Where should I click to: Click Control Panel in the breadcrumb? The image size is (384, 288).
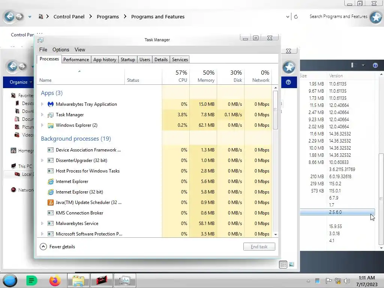click(69, 16)
